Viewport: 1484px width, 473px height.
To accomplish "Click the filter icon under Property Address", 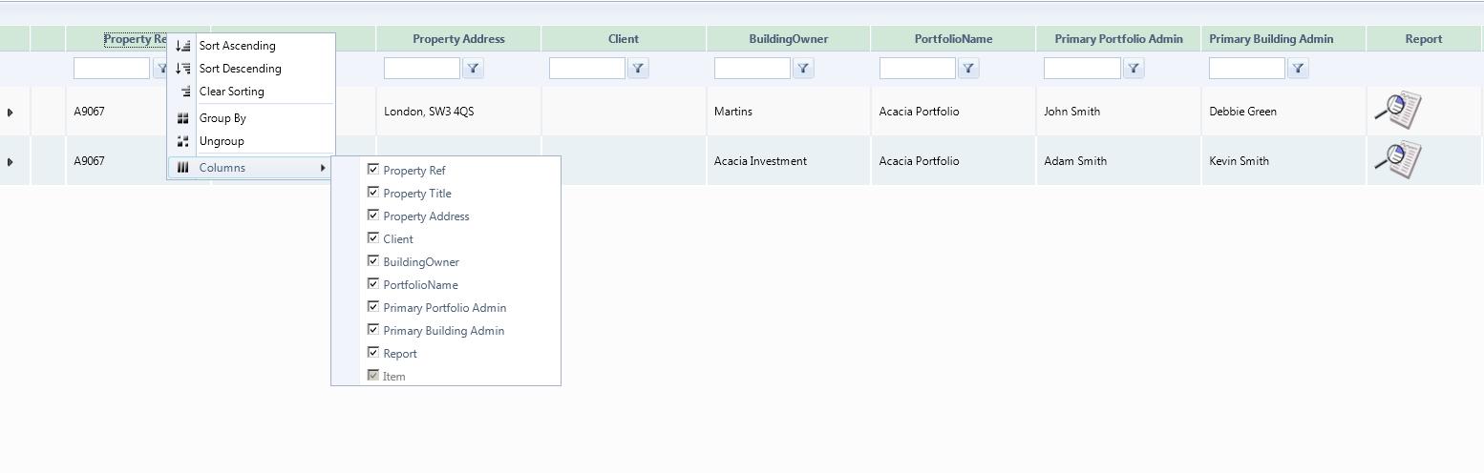I will (473, 69).
